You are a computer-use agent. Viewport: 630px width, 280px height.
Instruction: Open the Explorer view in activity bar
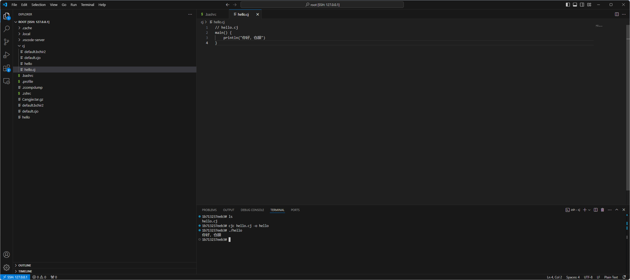click(x=7, y=16)
